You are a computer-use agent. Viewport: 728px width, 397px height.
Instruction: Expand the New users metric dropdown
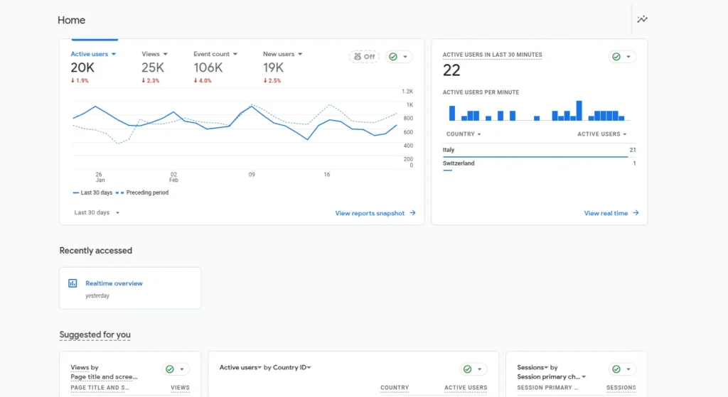coord(300,54)
